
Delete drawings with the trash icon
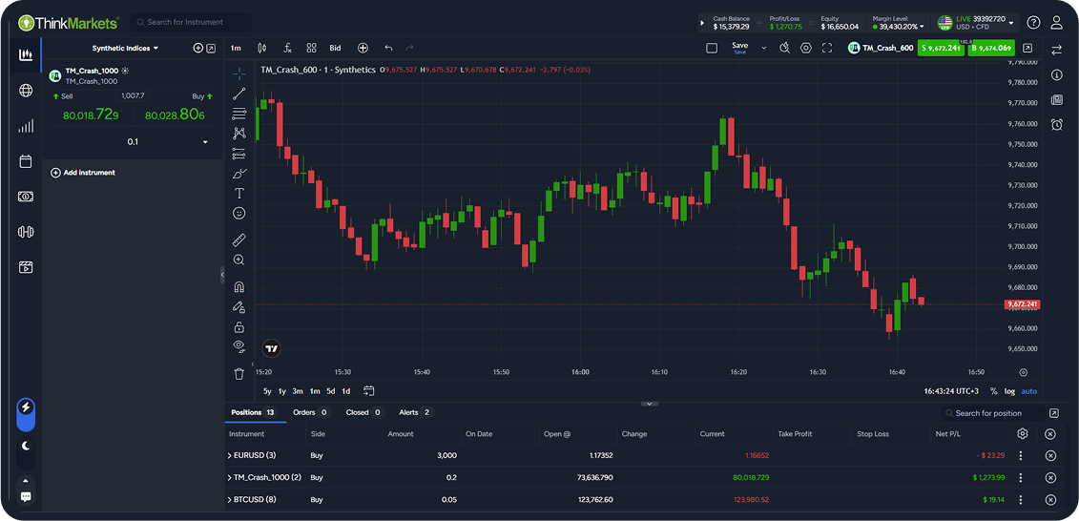coord(239,374)
